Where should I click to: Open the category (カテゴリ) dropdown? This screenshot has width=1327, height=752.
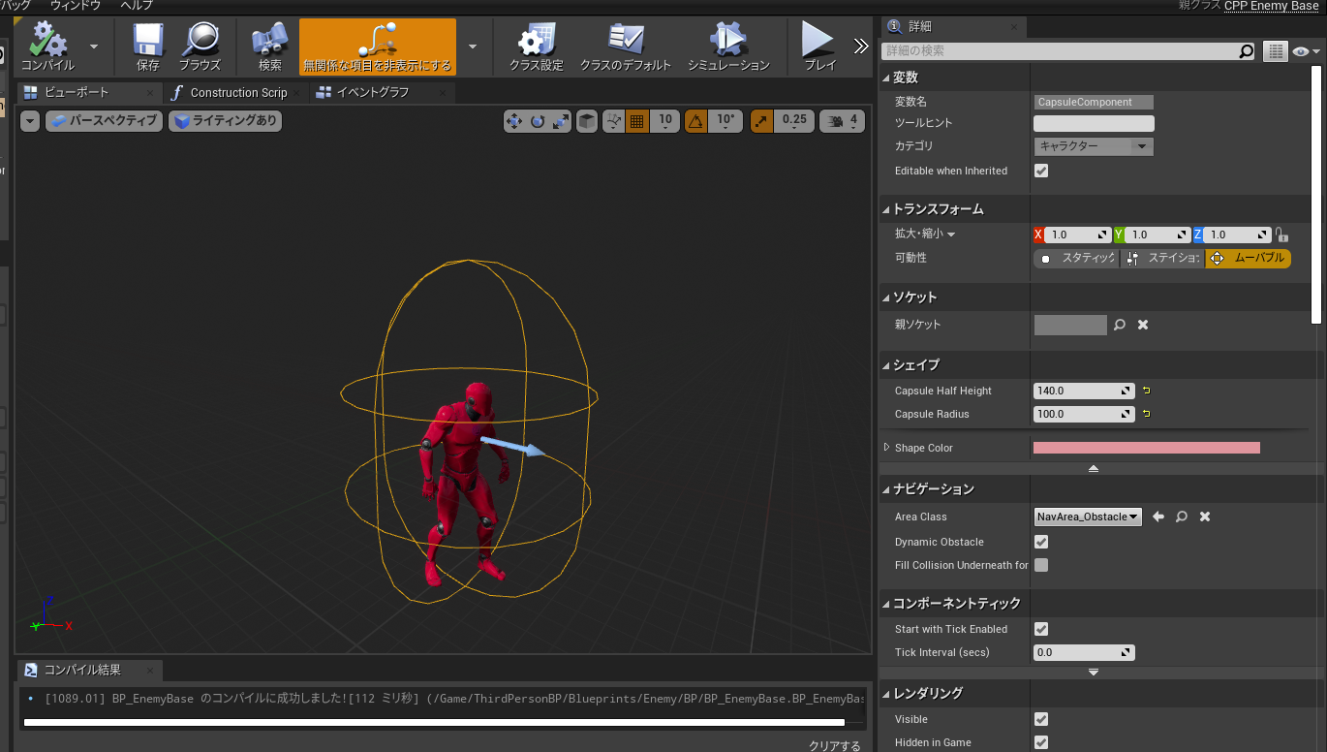[x=1094, y=146]
